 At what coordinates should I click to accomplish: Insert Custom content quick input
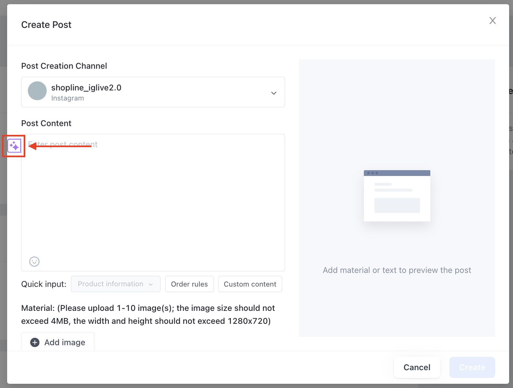[x=250, y=284]
